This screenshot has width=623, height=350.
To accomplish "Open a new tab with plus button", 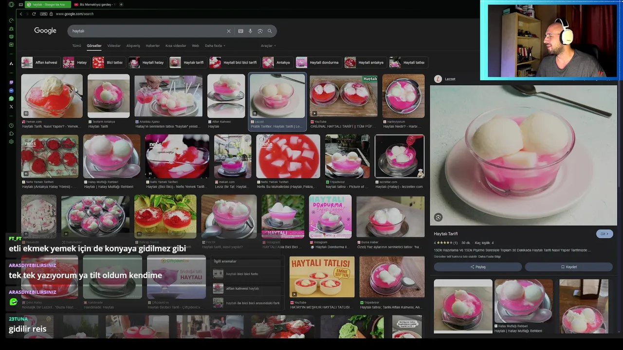I will point(121,4).
